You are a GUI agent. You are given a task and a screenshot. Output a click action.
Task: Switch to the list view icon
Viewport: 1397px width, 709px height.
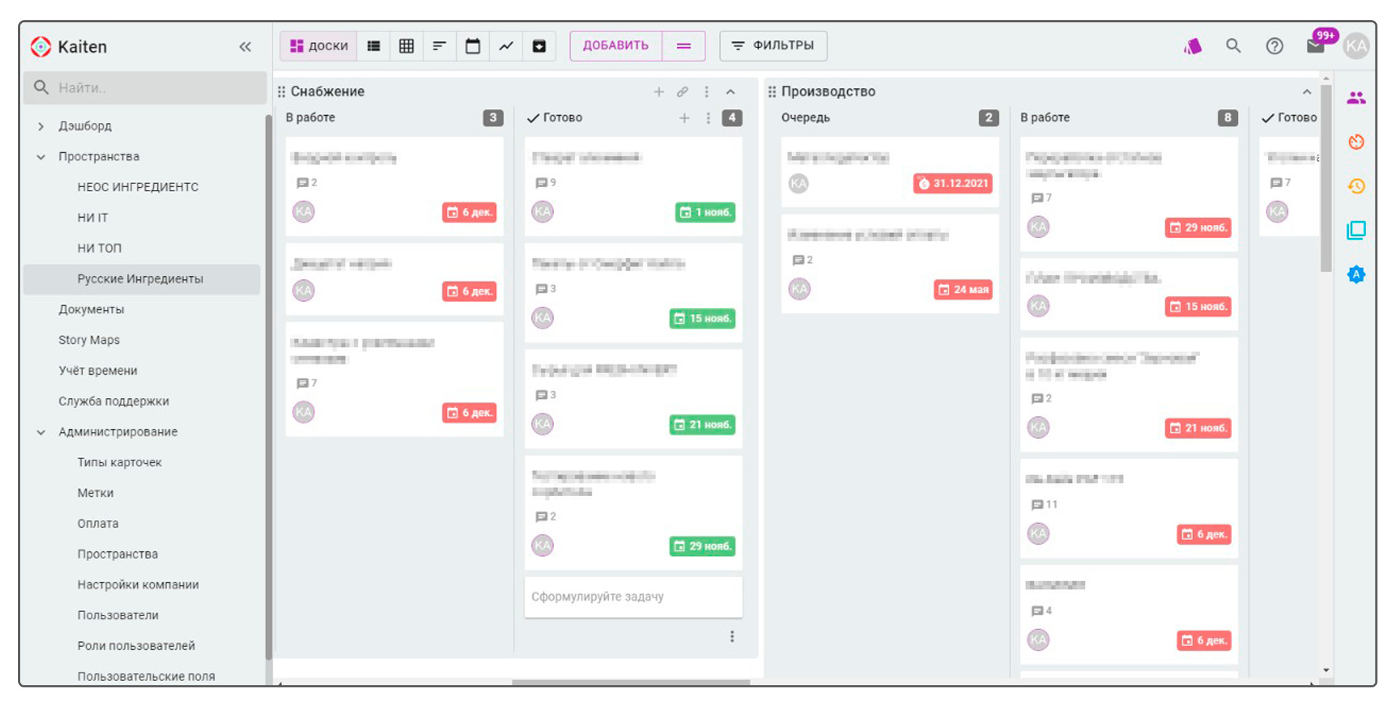click(x=374, y=46)
